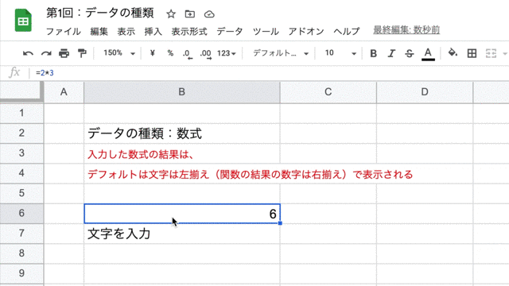Select row 2 header
The image size is (509, 286).
(x=21, y=133)
